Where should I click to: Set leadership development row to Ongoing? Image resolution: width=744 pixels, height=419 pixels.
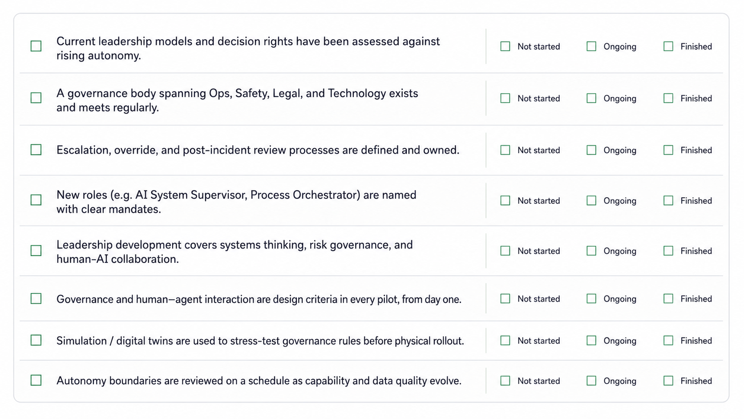pyautogui.click(x=591, y=251)
